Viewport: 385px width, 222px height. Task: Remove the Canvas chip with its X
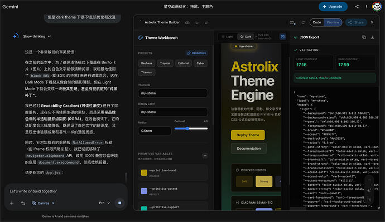point(53,203)
